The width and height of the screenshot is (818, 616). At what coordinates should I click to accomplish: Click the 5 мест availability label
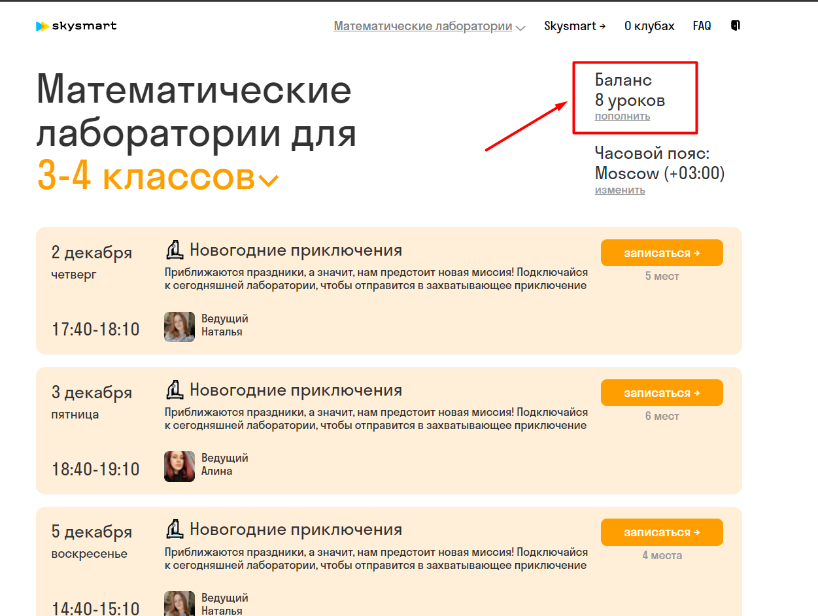click(x=662, y=277)
